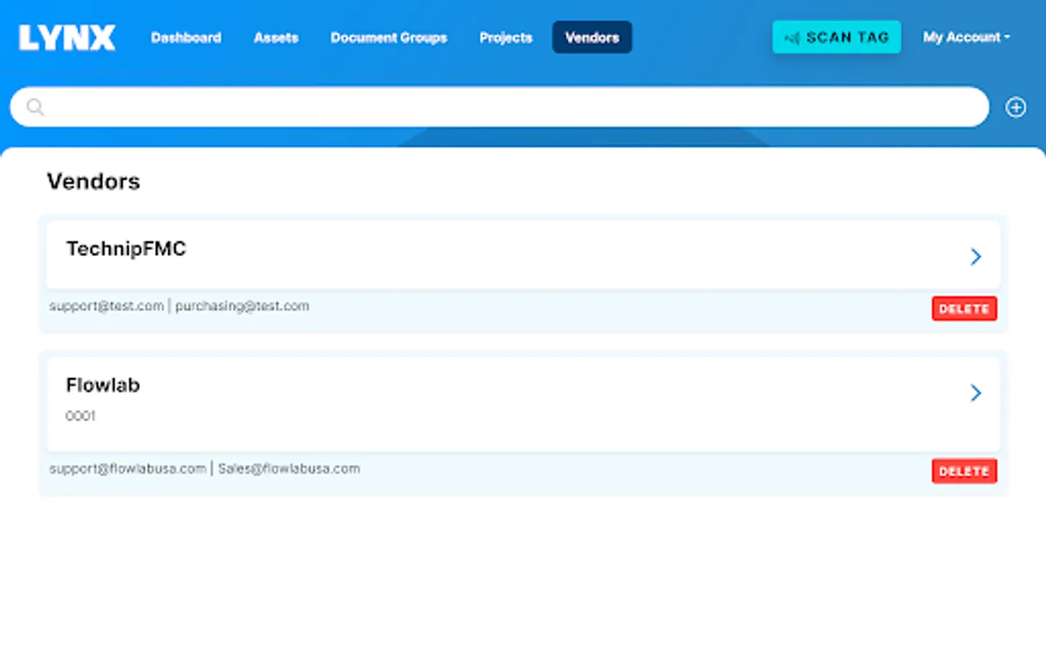This screenshot has height=653, width=1046.
Task: Expand the TechnipFMC vendor card
Action: point(508,254)
